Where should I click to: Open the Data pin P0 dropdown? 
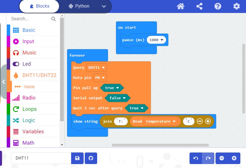[100, 78]
